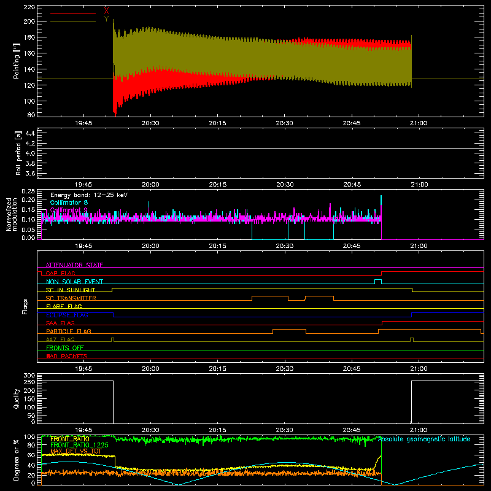Click the 'Pointing' vertical axis title
Screen dimensions: 491x491
(17, 61)
